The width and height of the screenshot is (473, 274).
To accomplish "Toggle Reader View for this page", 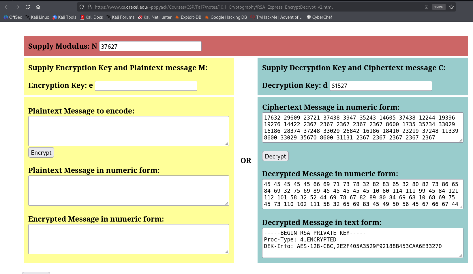I will (427, 7).
